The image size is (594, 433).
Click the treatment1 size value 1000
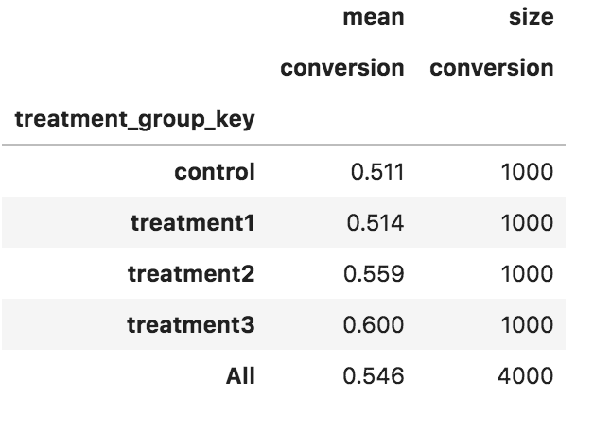pyautogui.click(x=528, y=223)
